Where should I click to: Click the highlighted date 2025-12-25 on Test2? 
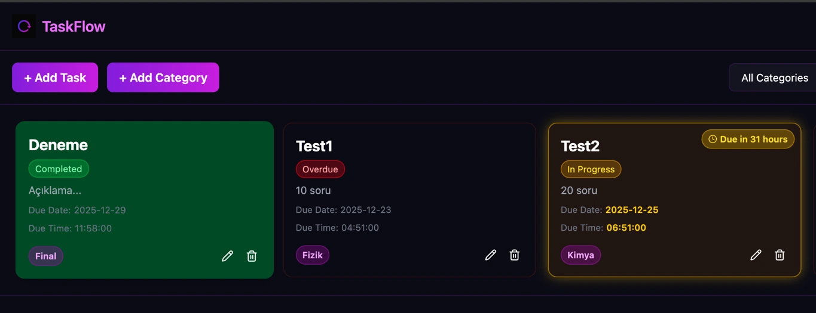tap(632, 210)
